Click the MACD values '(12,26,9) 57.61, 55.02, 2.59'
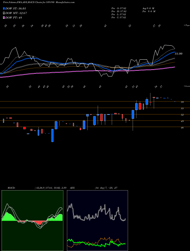The width and height of the screenshot is (190, 251). pyautogui.click(x=51, y=188)
